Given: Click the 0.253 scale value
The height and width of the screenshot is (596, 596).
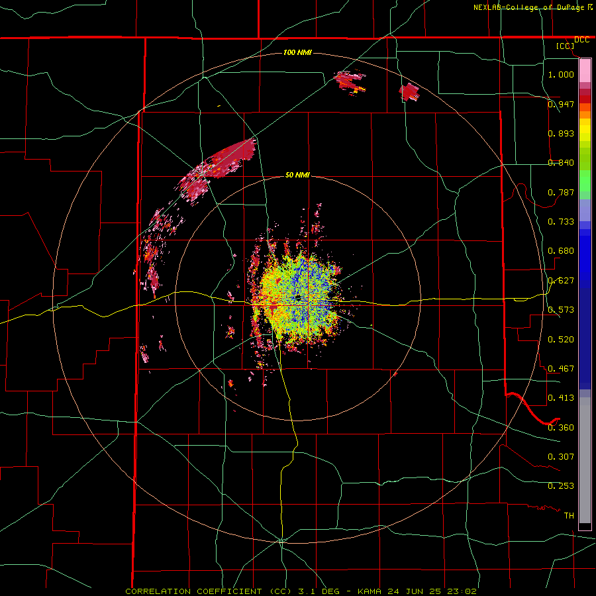Looking at the screenshot, I should (x=561, y=486).
